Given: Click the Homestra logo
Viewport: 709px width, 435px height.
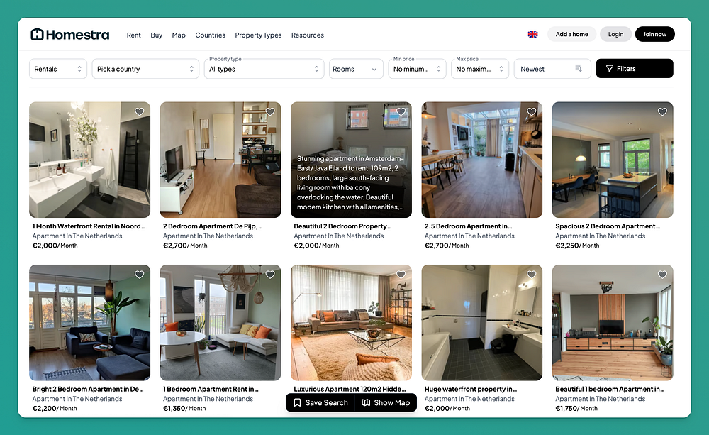Looking at the screenshot, I should pyautogui.click(x=70, y=34).
